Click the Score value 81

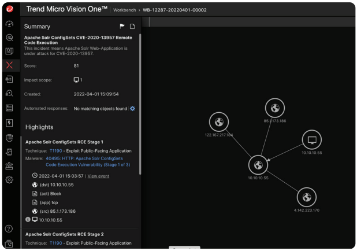coord(76,66)
